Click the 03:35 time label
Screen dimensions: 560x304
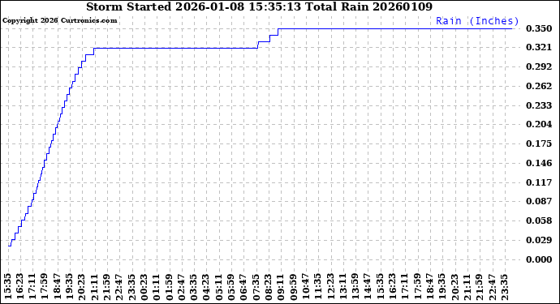tap(194, 287)
